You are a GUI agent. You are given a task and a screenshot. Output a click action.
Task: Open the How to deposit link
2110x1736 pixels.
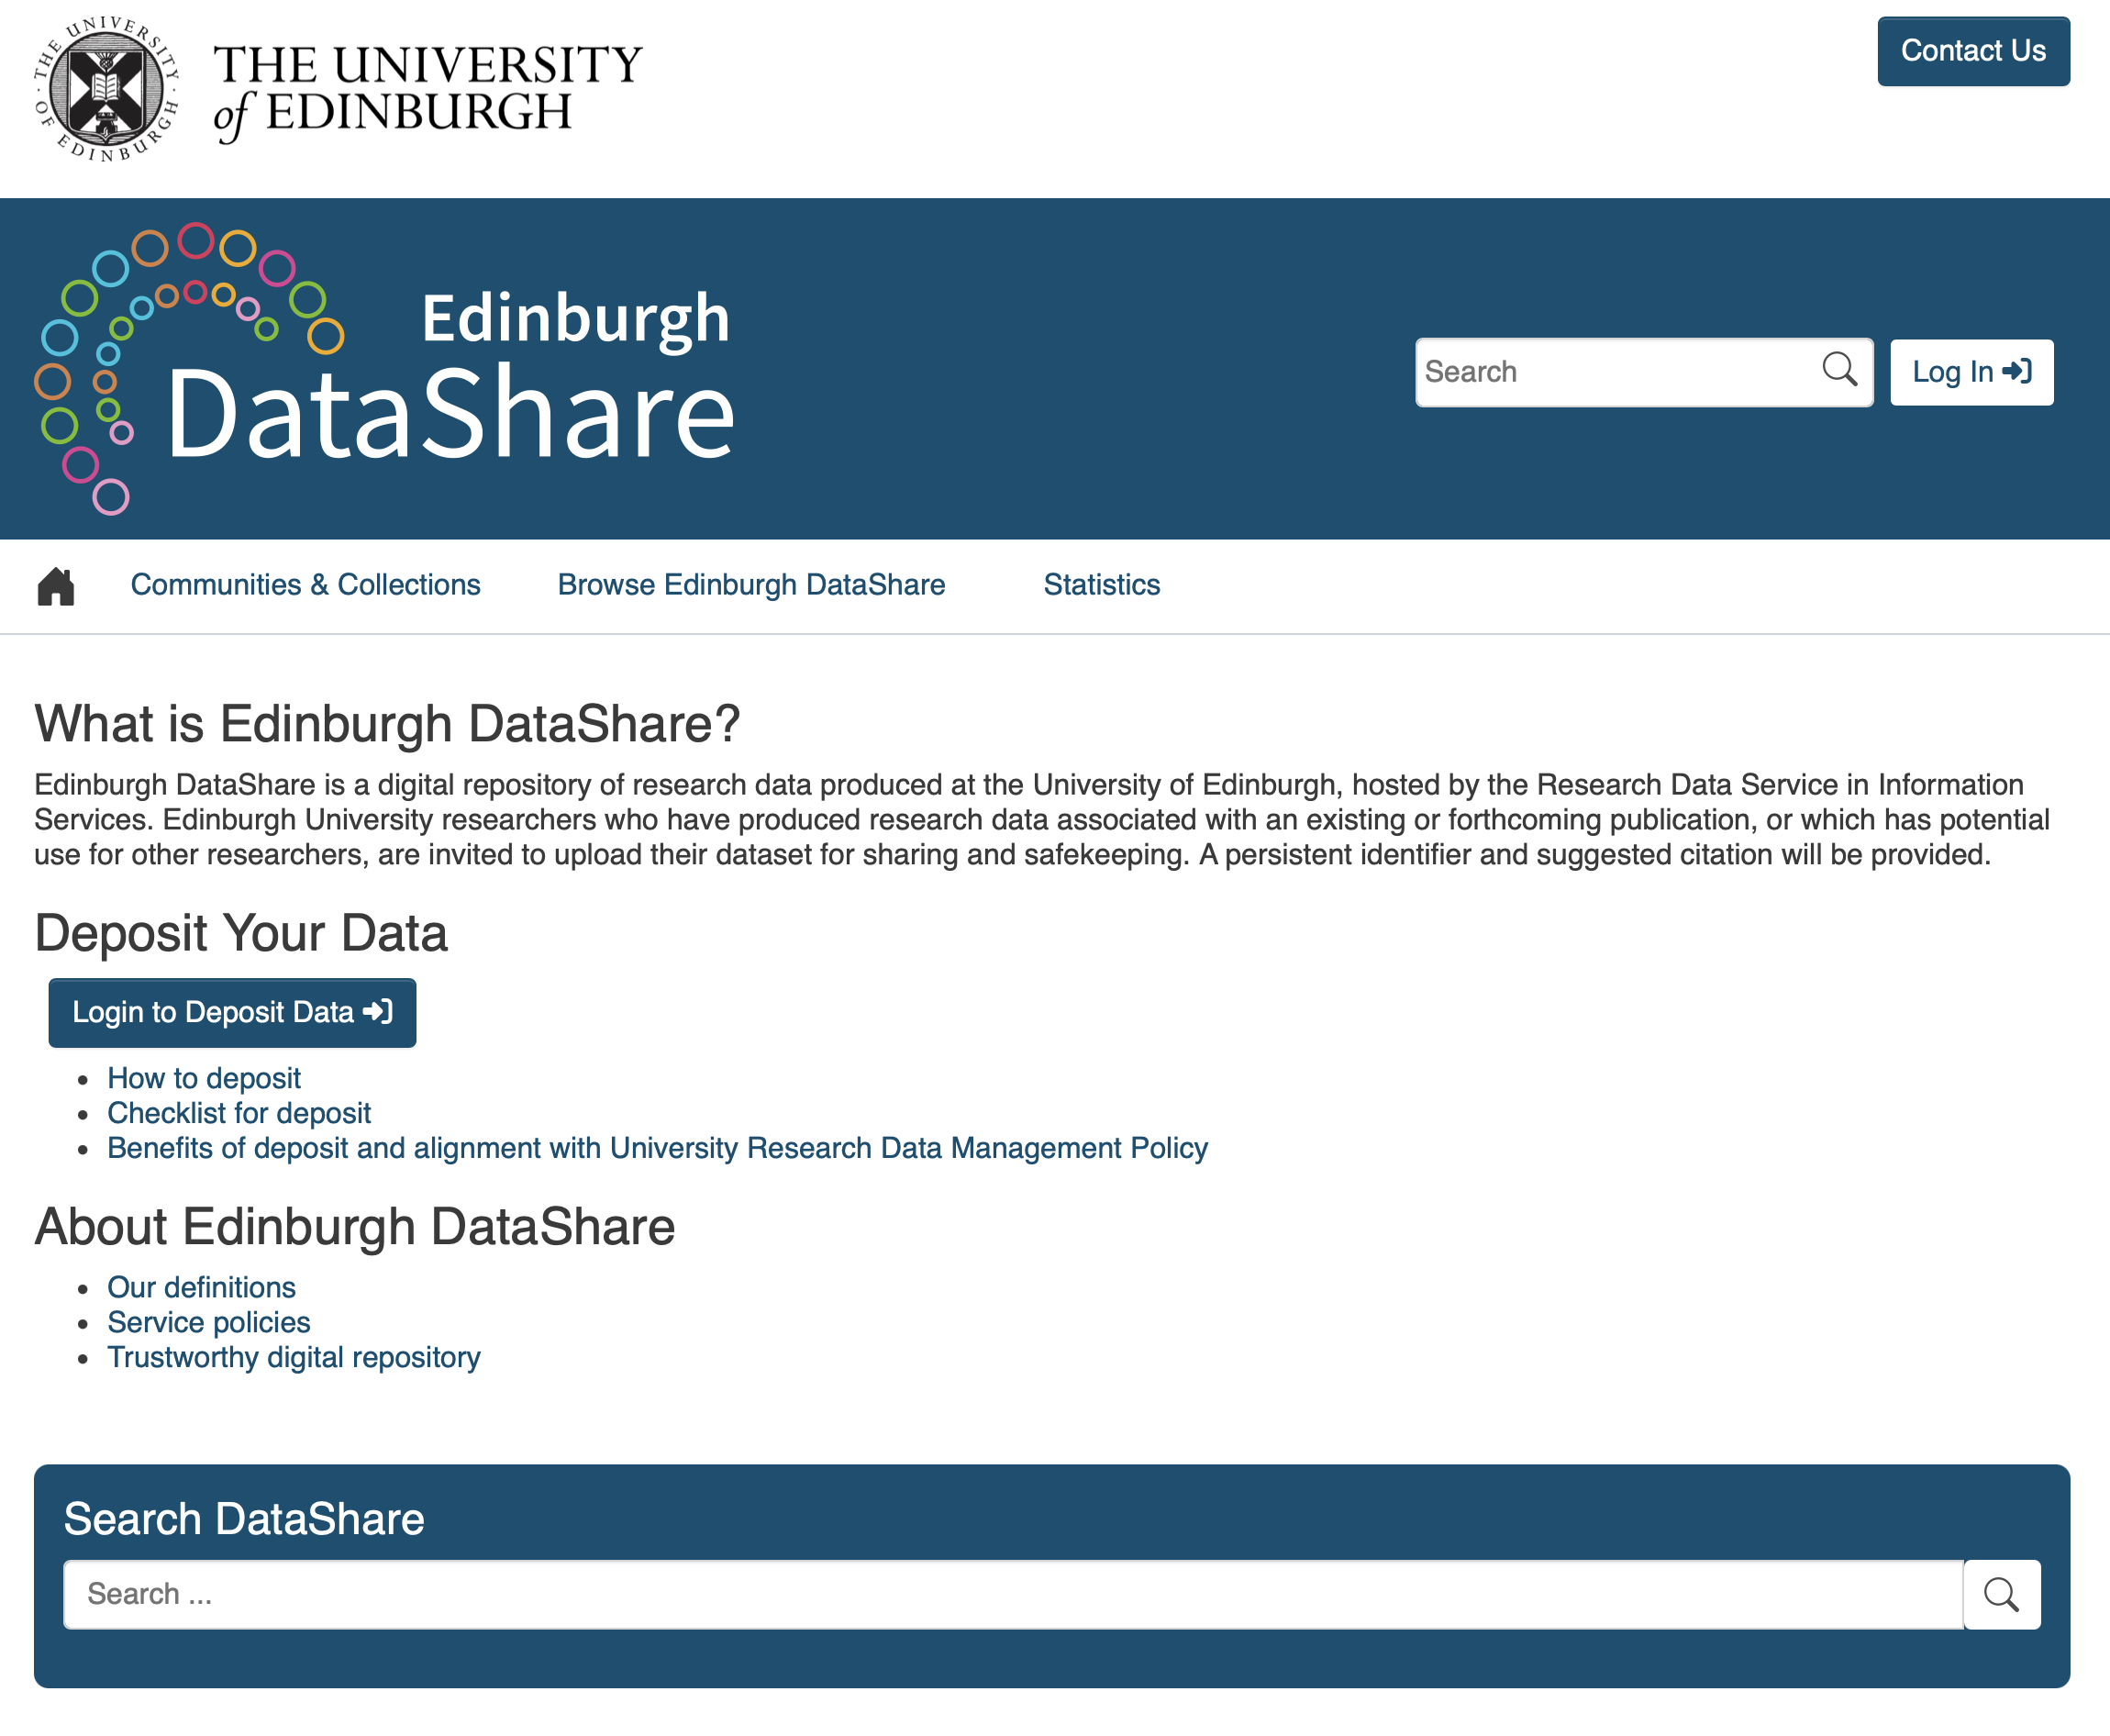[x=204, y=1078]
